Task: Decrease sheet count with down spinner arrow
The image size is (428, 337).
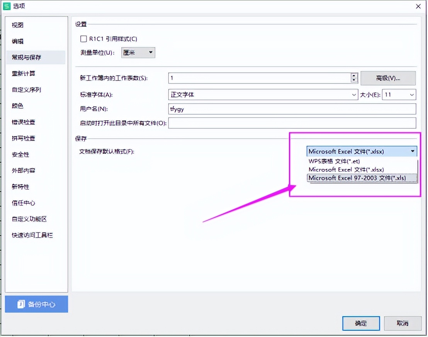Action: [x=354, y=80]
